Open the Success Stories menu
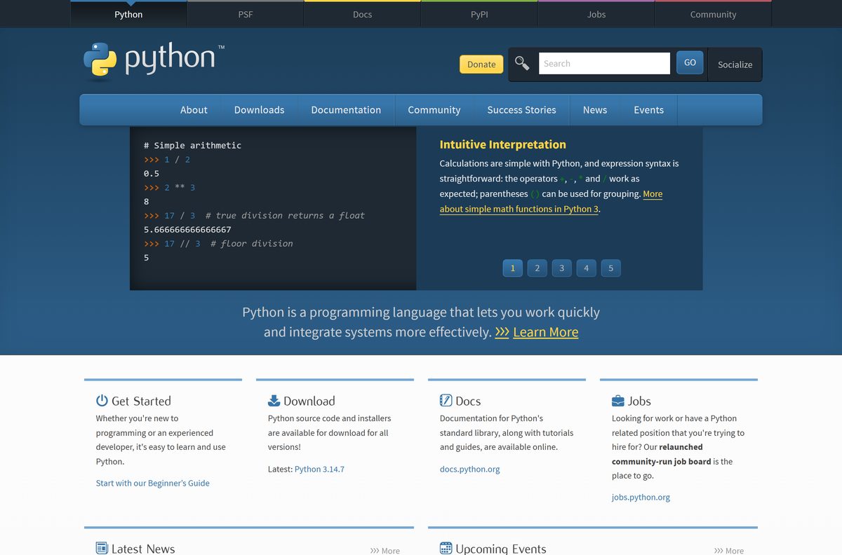 pyautogui.click(x=521, y=110)
